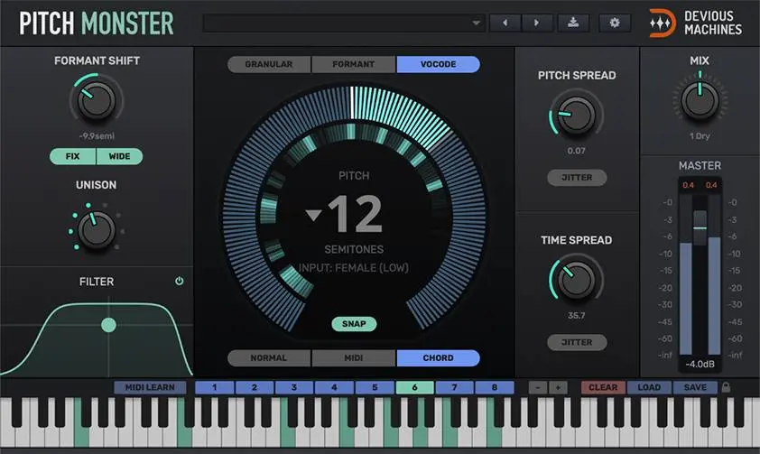Open the preset dropdown arrow
The image size is (760, 454).
tap(476, 23)
